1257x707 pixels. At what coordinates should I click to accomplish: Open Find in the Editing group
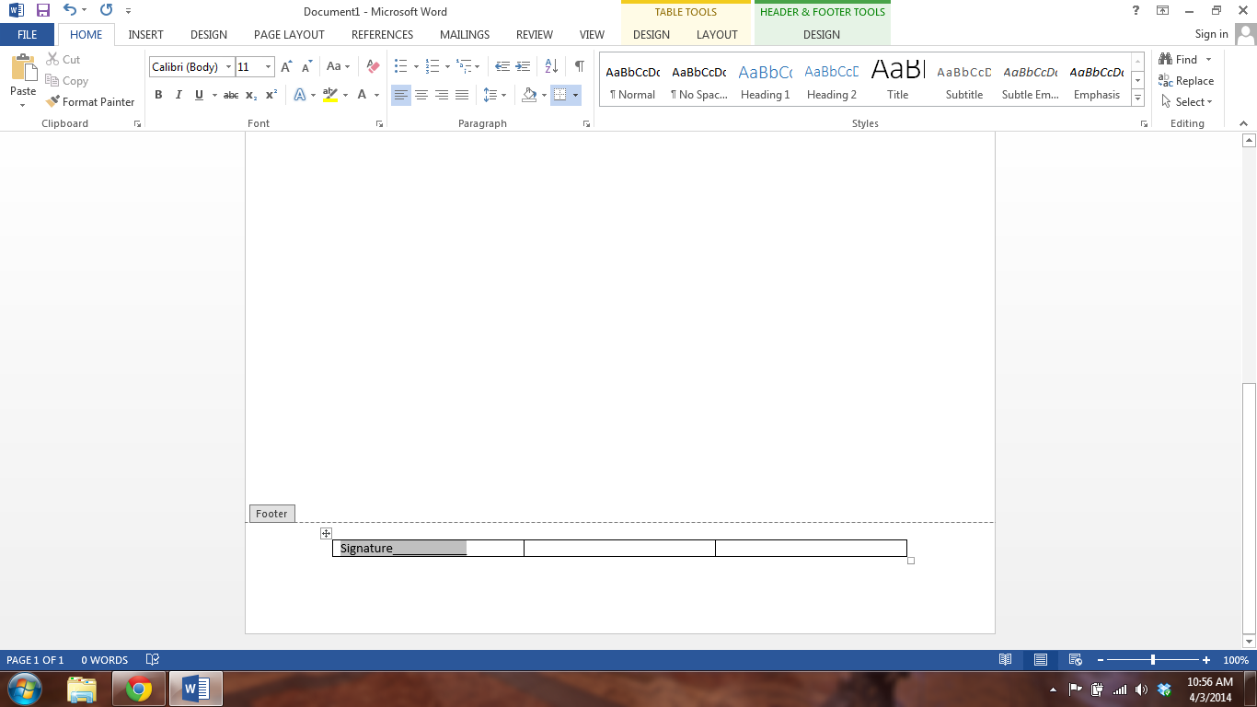[1180, 59]
